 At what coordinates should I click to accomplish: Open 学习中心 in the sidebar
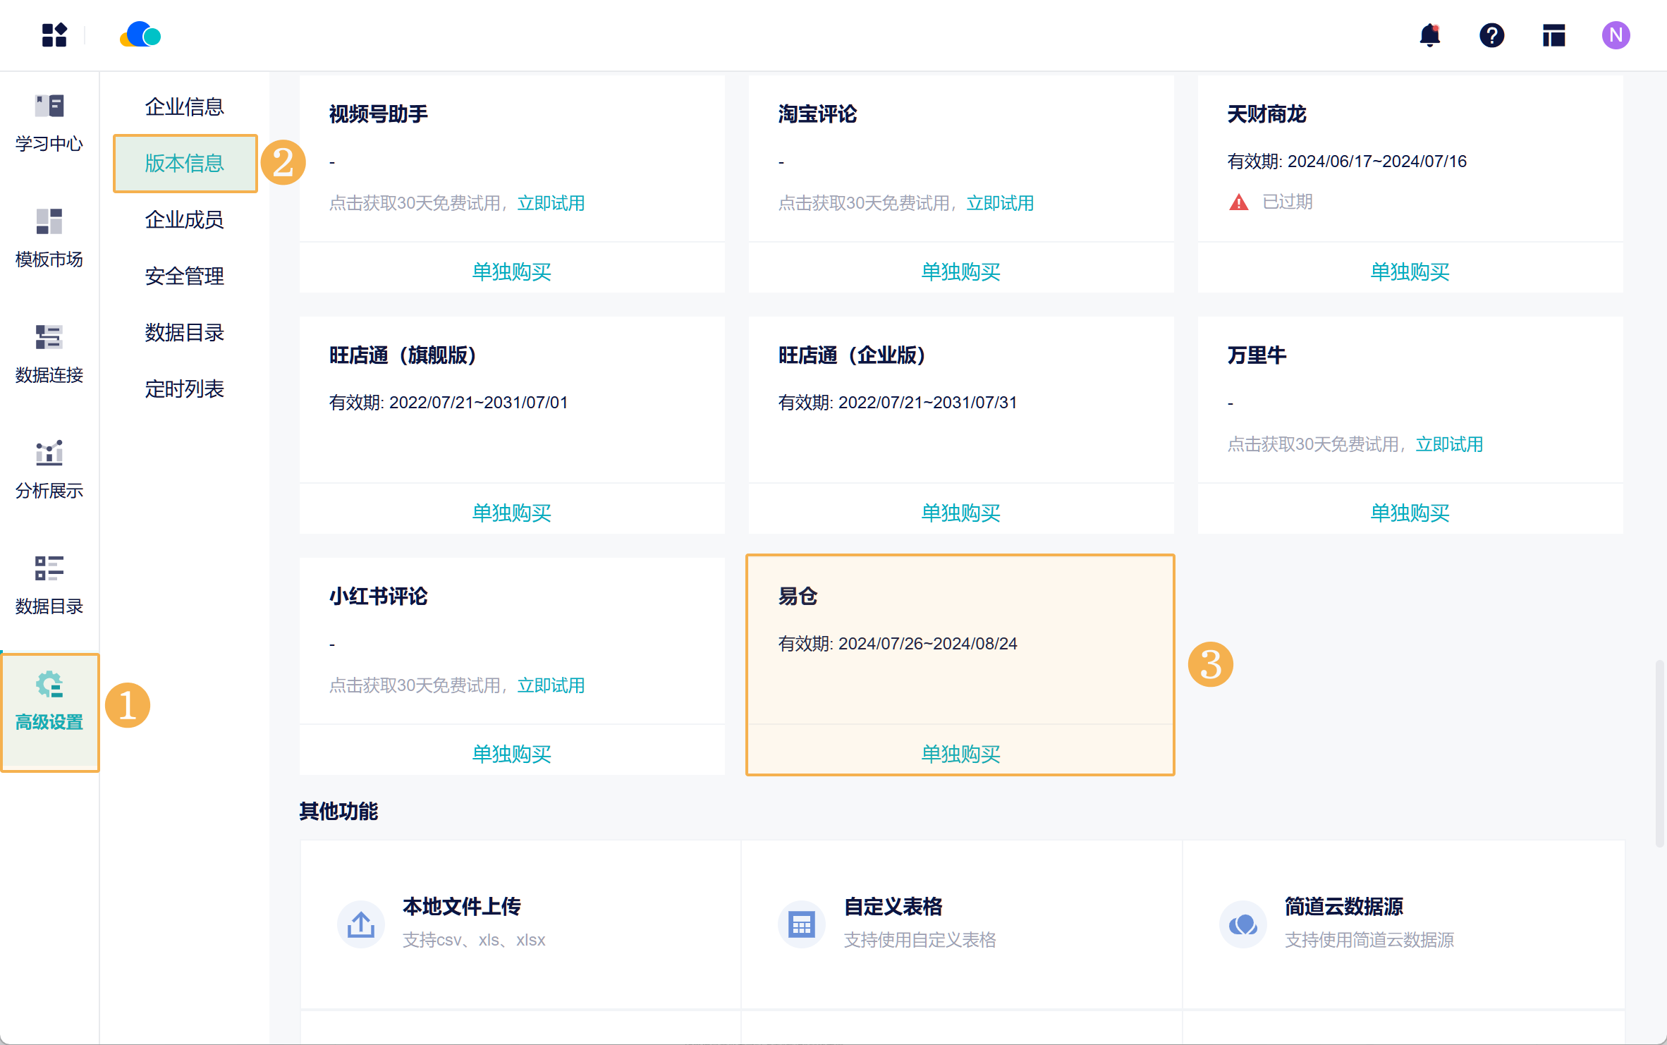[49, 123]
